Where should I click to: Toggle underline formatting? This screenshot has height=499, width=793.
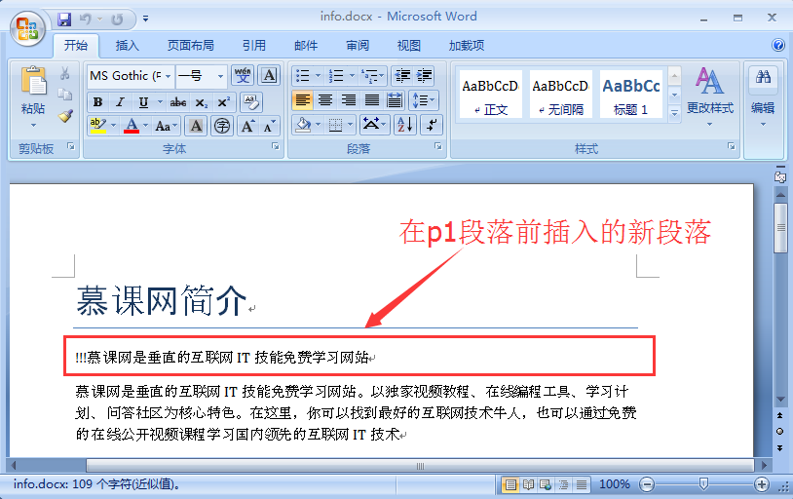pyautogui.click(x=143, y=102)
